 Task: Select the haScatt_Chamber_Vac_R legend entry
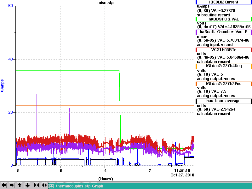click(x=224, y=32)
